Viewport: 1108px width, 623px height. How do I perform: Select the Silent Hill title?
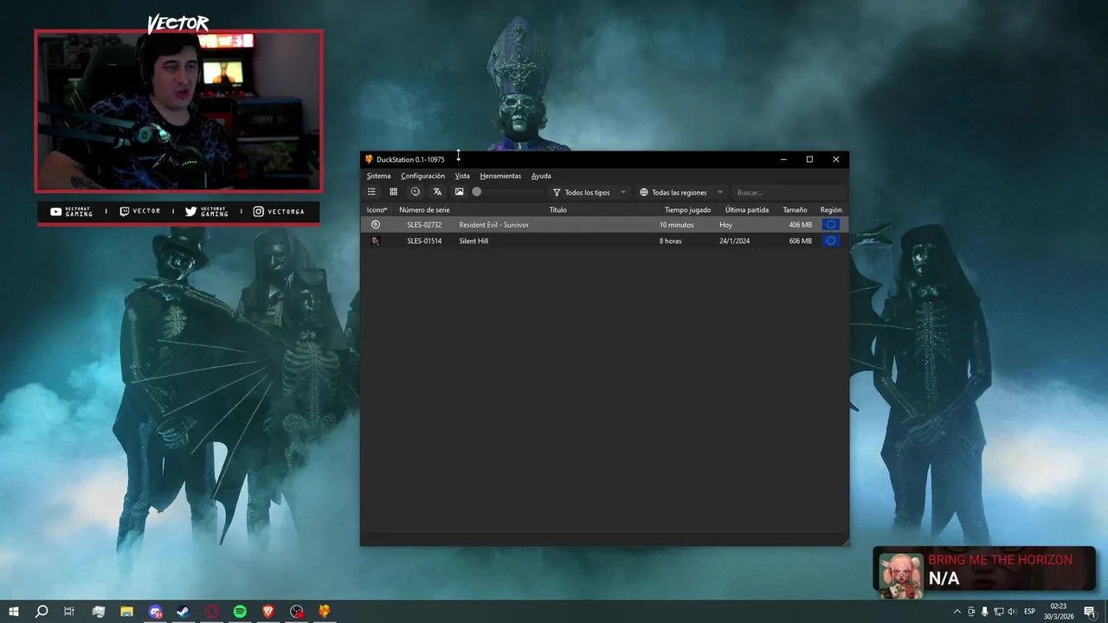click(473, 241)
